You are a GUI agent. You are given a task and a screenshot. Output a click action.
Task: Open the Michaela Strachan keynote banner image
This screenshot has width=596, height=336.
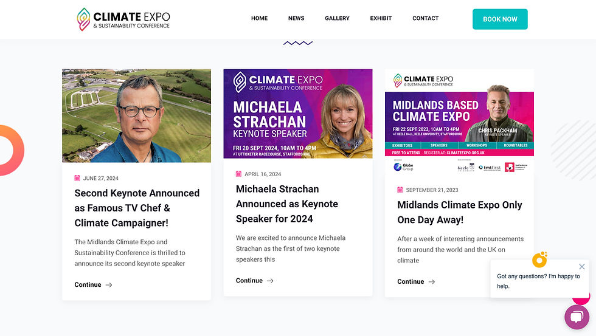(298, 114)
